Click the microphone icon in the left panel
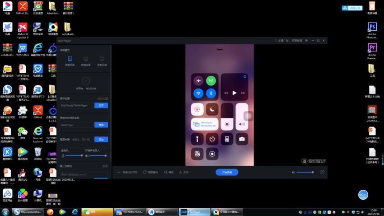 tap(63, 155)
